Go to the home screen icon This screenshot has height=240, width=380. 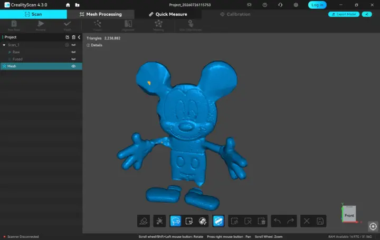pos(68,5)
